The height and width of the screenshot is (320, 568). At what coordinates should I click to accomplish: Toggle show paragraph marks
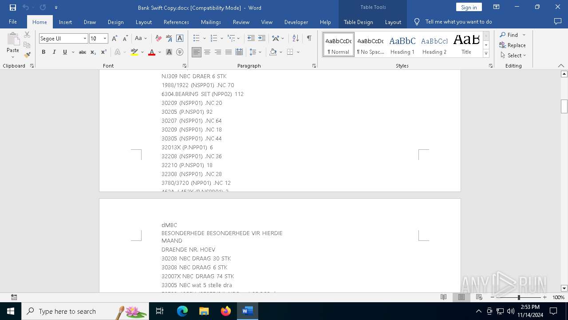(x=309, y=38)
